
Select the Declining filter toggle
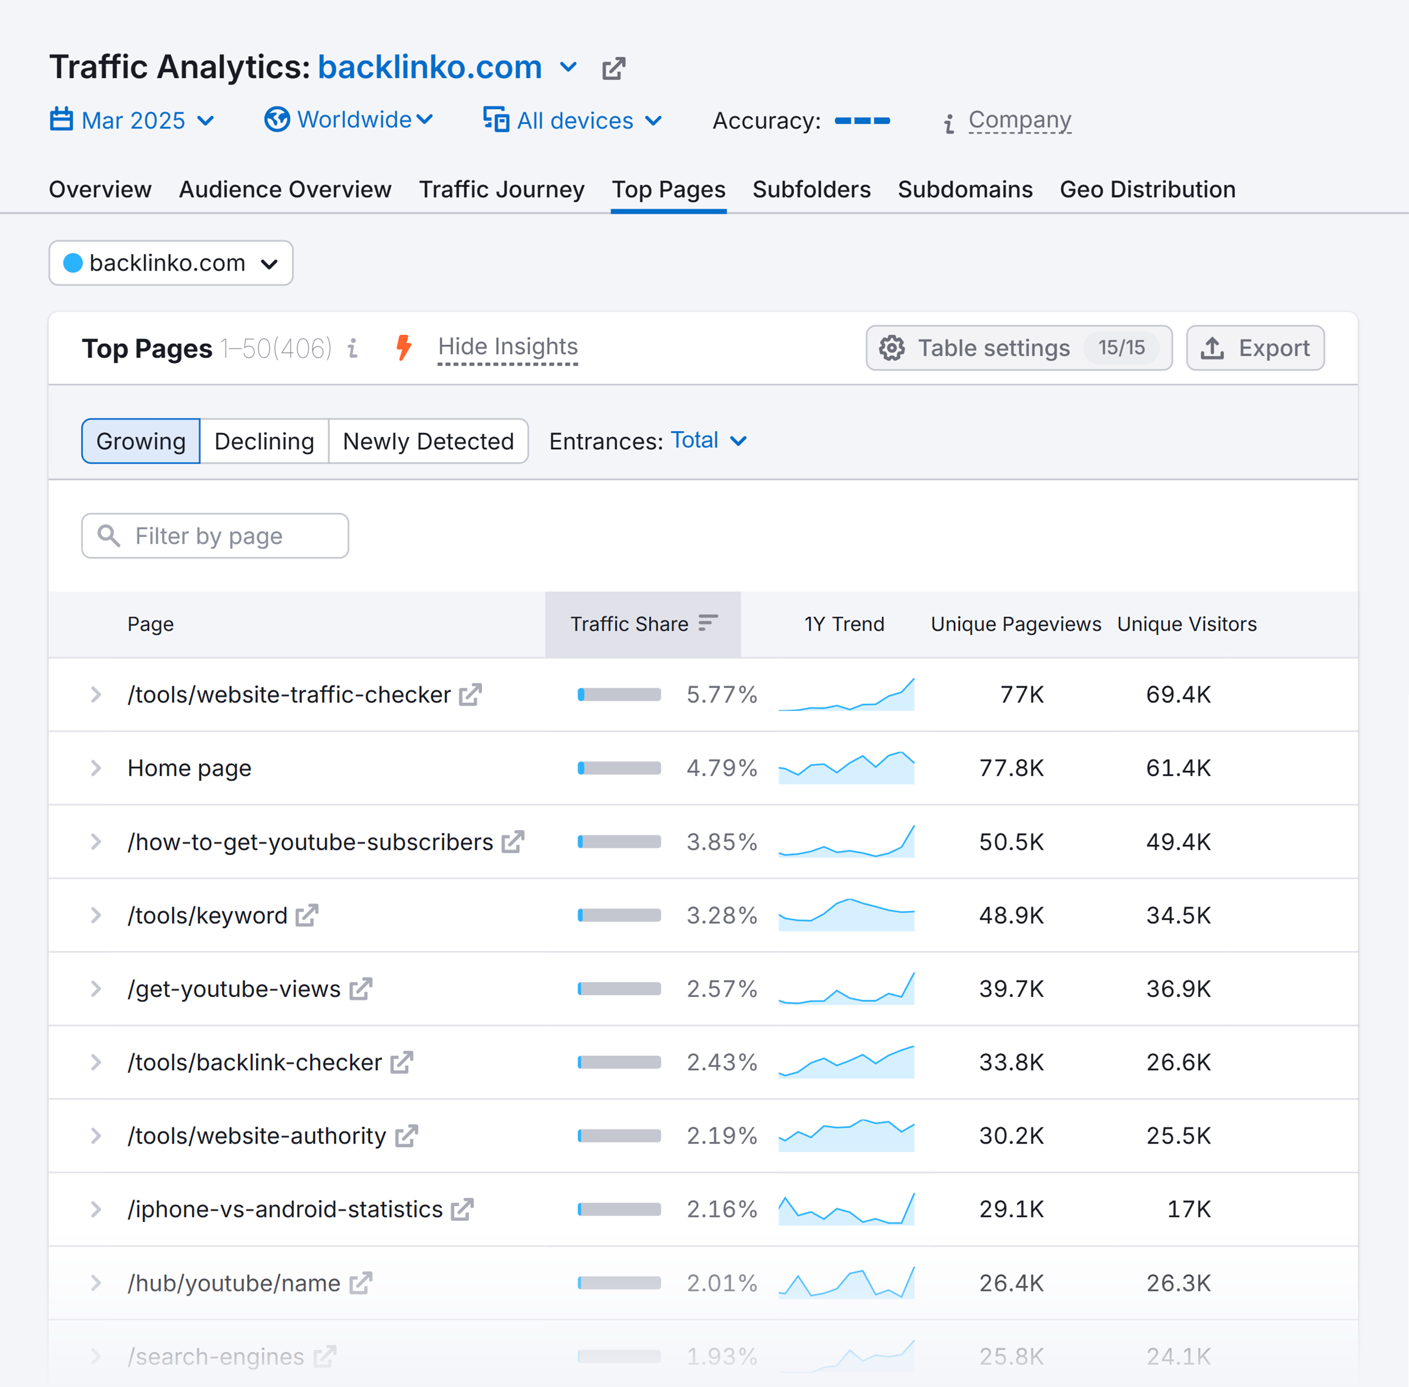tap(264, 441)
